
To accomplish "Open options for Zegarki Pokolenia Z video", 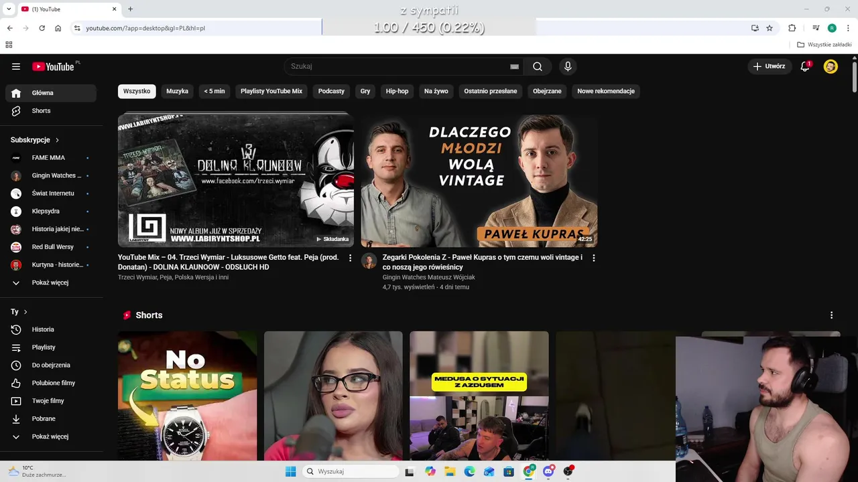I will point(593,258).
